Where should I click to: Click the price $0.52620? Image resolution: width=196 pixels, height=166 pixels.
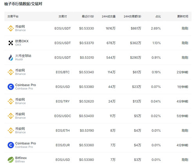87,101
